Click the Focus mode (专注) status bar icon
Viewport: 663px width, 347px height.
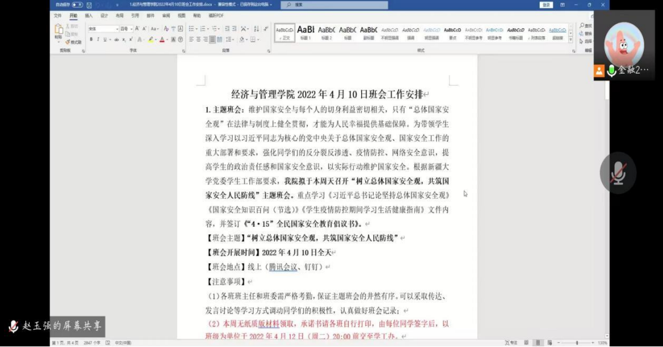click(511, 343)
